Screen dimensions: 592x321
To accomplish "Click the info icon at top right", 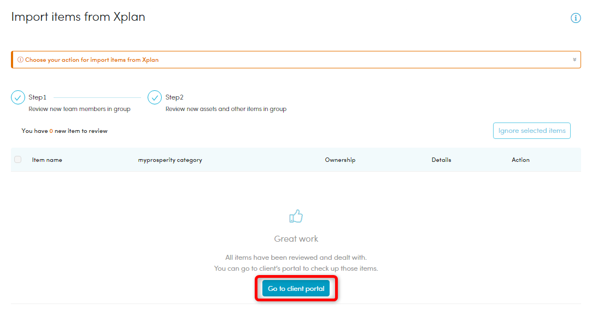I will (x=575, y=18).
